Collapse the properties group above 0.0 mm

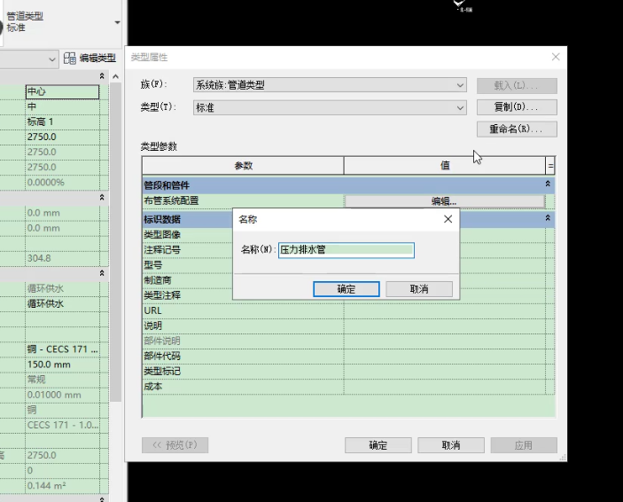[x=102, y=197]
